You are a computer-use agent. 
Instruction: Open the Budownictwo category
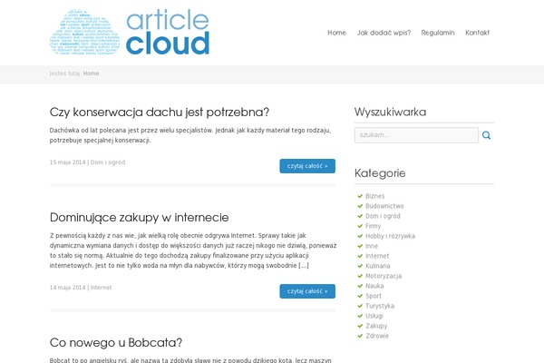pos(384,206)
